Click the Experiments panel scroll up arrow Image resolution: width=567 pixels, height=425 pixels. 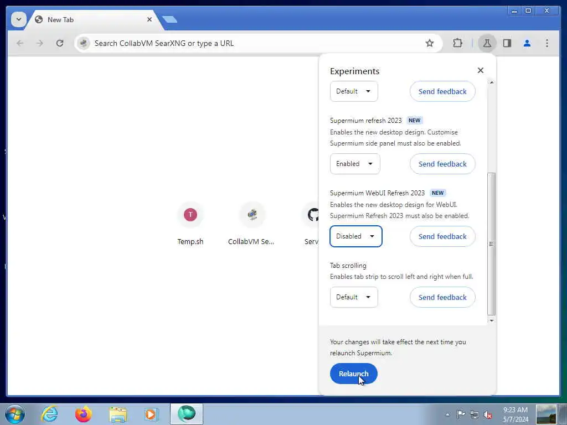[491, 82]
